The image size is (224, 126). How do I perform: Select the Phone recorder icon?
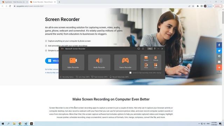(x=146, y=65)
